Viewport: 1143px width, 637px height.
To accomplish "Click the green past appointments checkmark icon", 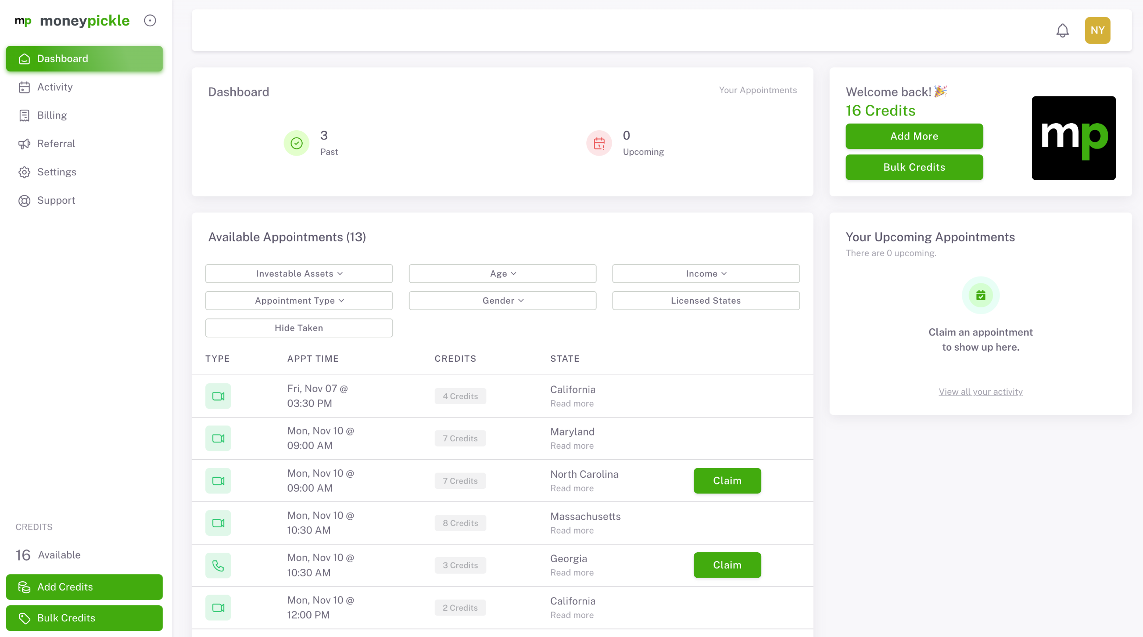I will [x=296, y=143].
